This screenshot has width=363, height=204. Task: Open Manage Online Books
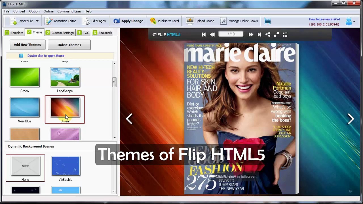point(239,21)
